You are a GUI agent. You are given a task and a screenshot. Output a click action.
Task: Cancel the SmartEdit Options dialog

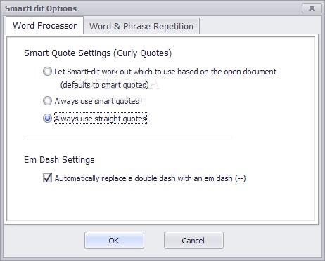coord(193,241)
